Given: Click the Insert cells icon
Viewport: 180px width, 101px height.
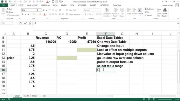Looking at the screenshot, I should (129, 10).
